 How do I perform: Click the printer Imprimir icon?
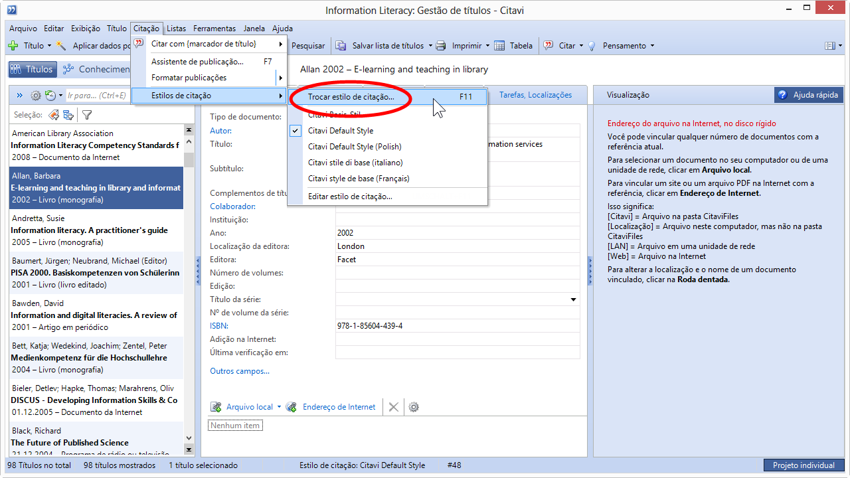click(x=442, y=46)
